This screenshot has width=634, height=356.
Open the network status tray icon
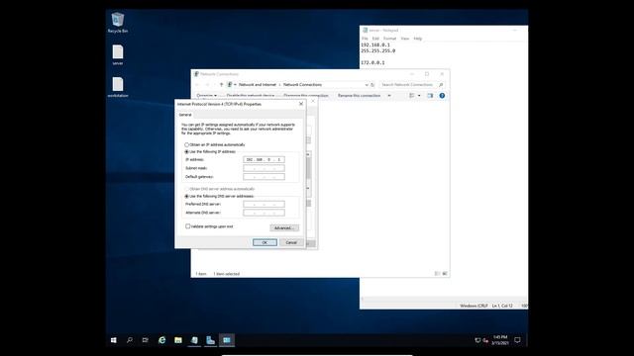point(477,340)
